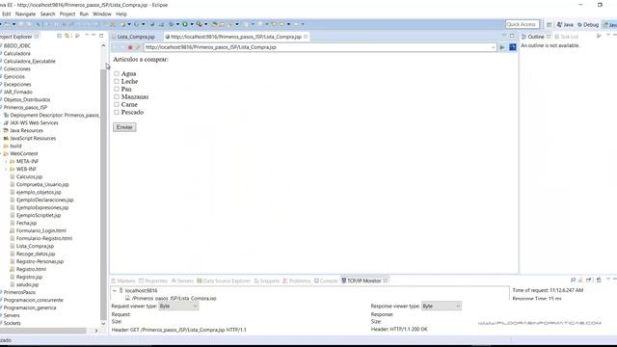Image resolution: width=617 pixels, height=347 pixels.
Task: Expand the WEB-INF folder
Action: coord(6,170)
